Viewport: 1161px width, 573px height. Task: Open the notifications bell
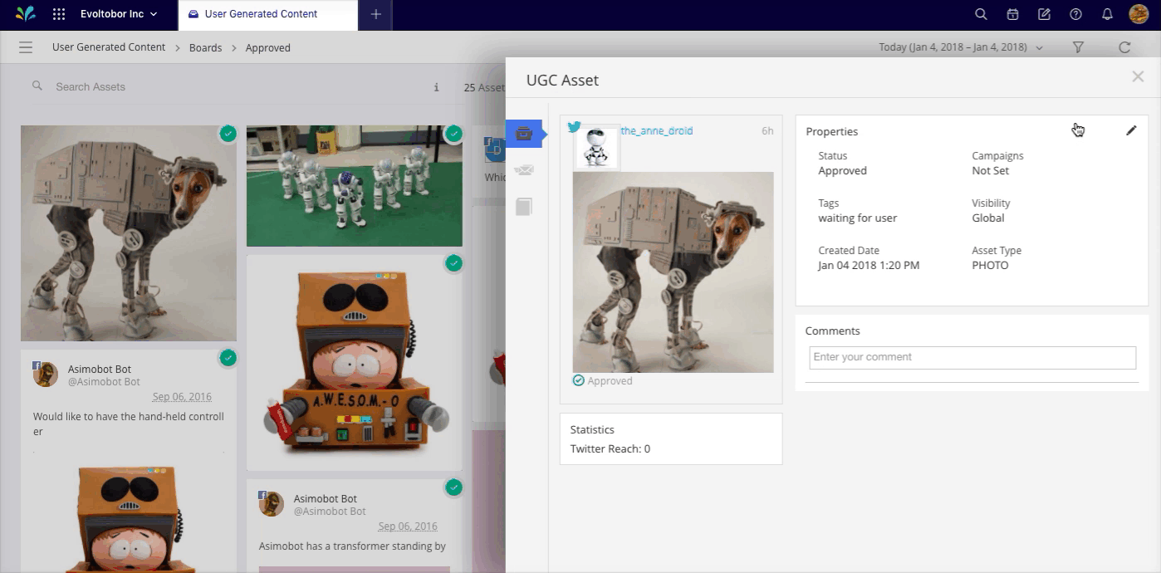click(1107, 14)
